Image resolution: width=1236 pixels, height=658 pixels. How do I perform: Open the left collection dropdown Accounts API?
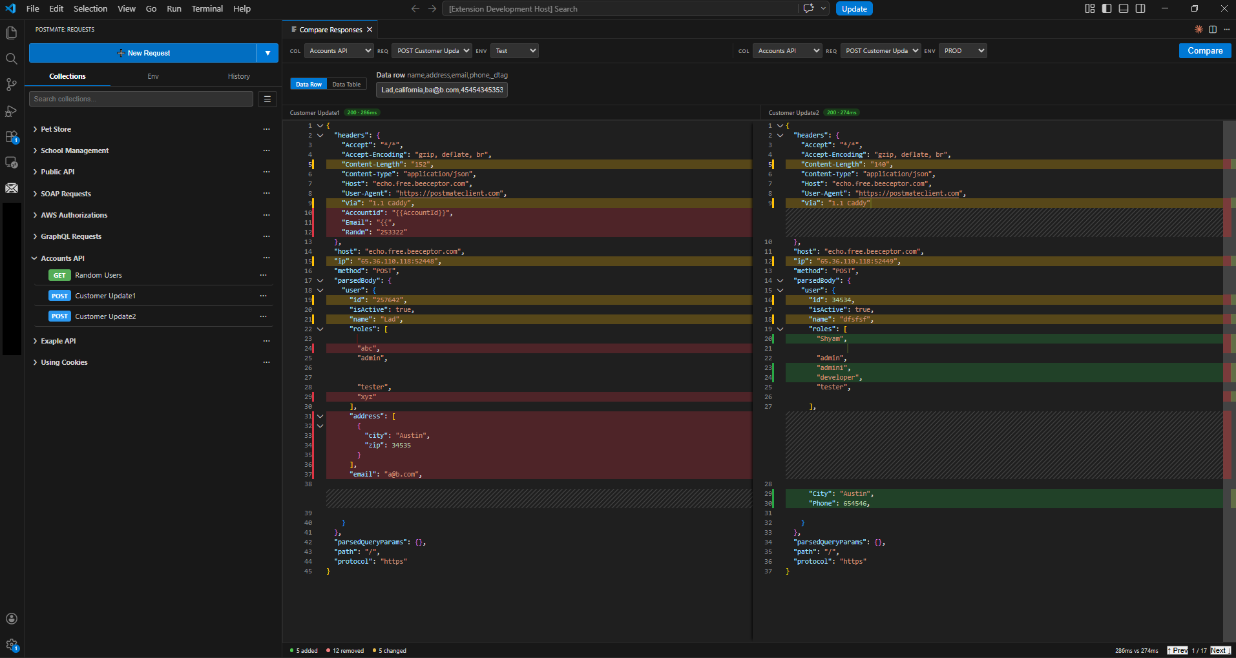pyautogui.click(x=339, y=51)
